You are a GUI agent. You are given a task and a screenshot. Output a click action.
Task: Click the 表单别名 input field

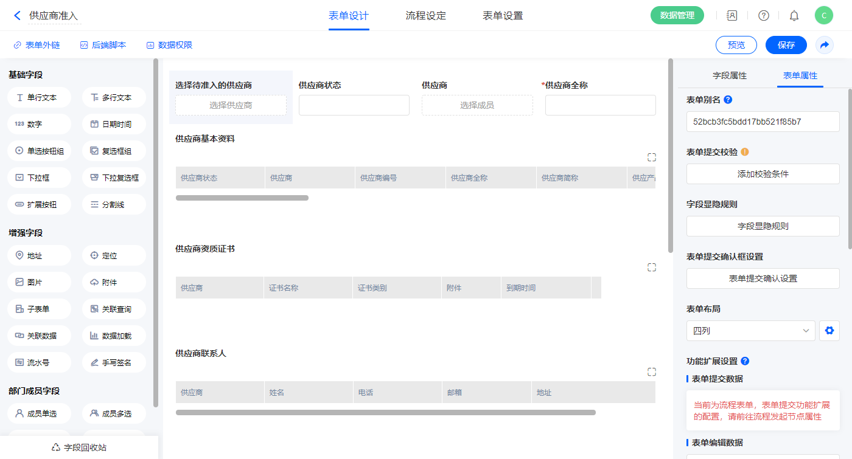click(x=763, y=122)
